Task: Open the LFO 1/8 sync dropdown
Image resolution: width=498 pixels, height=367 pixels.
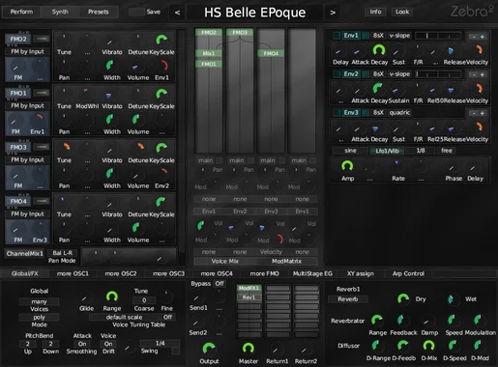Action: 421,151
